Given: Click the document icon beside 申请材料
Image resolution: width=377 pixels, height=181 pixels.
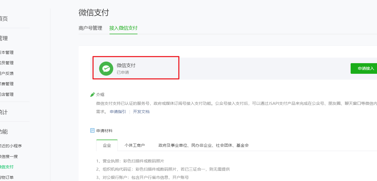Looking at the screenshot, I should tap(92, 131).
